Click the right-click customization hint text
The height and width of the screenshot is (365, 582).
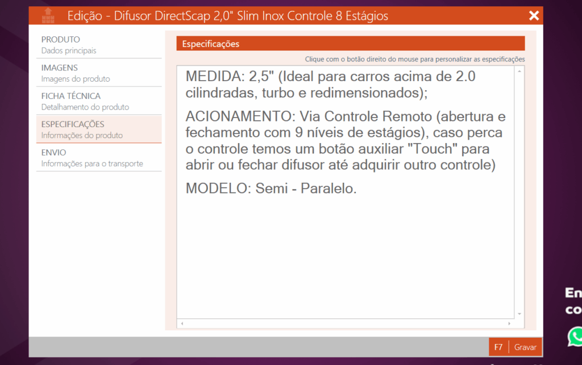click(x=414, y=59)
